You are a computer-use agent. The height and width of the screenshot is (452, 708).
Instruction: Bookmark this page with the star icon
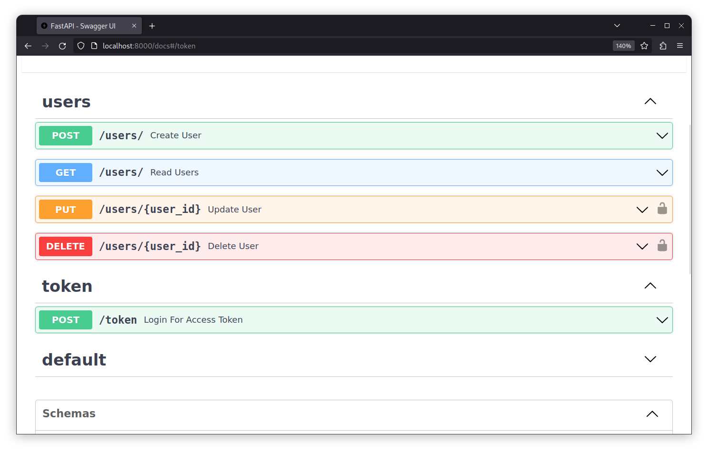644,46
